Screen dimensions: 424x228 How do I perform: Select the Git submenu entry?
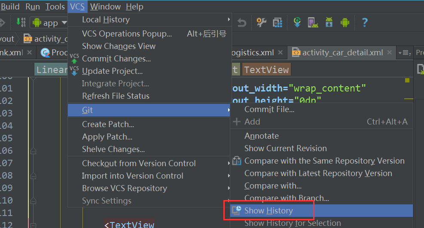coord(149,110)
